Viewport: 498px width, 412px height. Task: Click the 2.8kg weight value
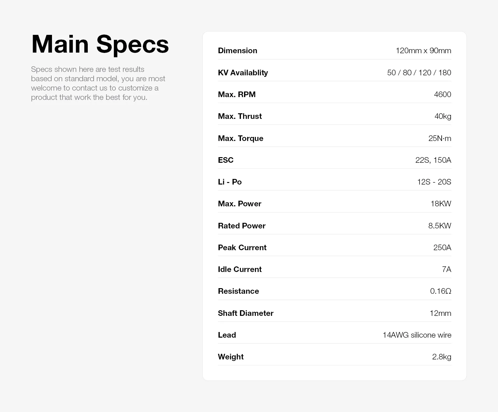point(441,357)
